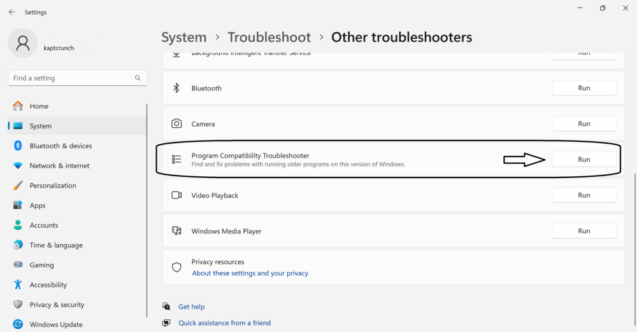Click the user profile avatar icon
Image resolution: width=637 pixels, height=332 pixels.
click(x=23, y=43)
